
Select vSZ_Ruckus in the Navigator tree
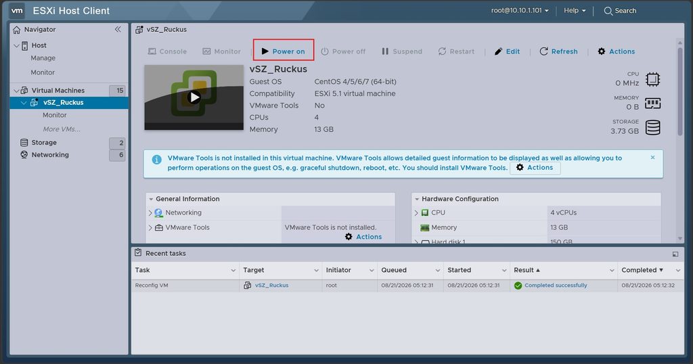point(63,102)
